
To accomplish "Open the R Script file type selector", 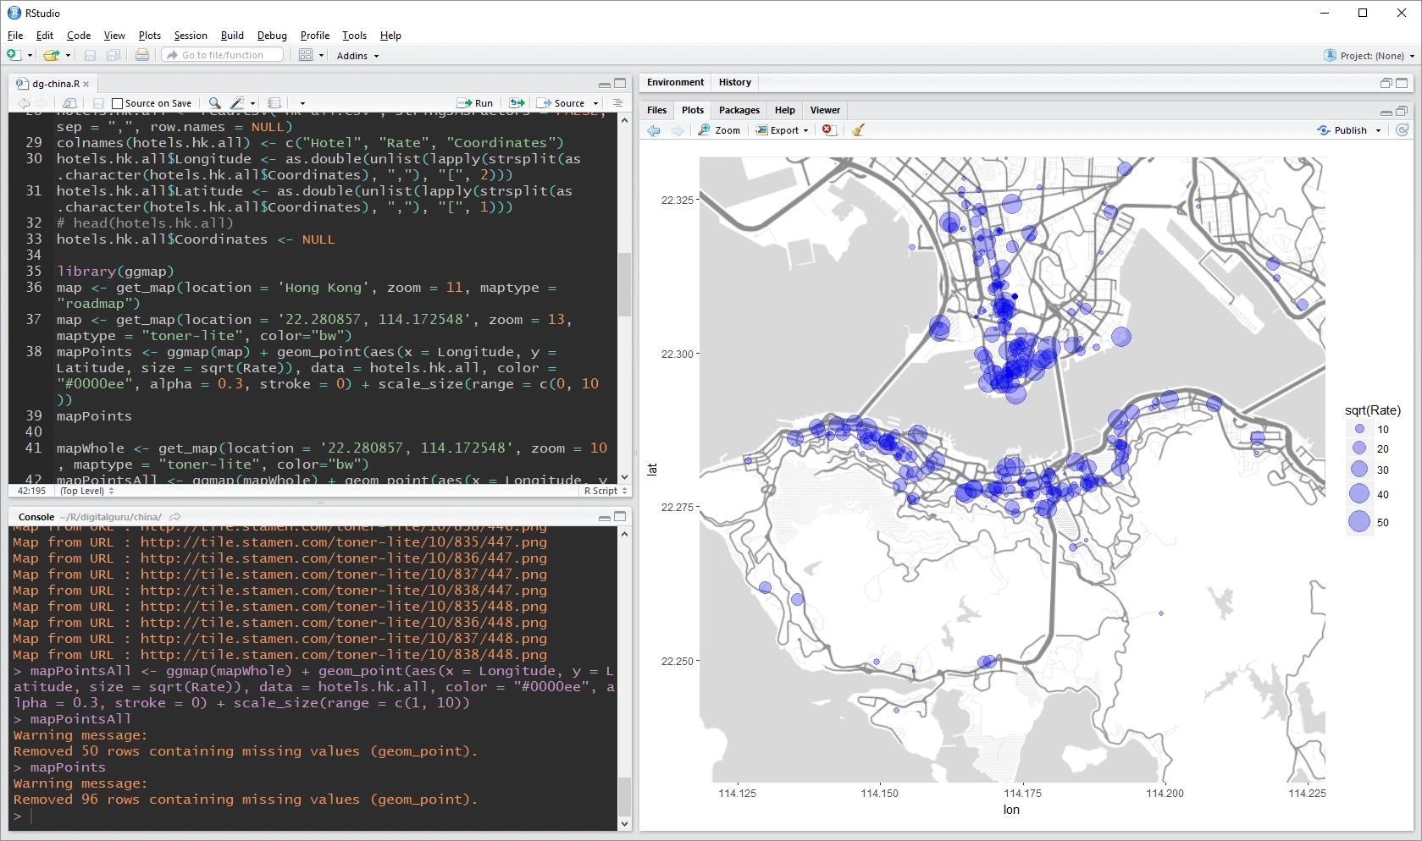I will 605,491.
